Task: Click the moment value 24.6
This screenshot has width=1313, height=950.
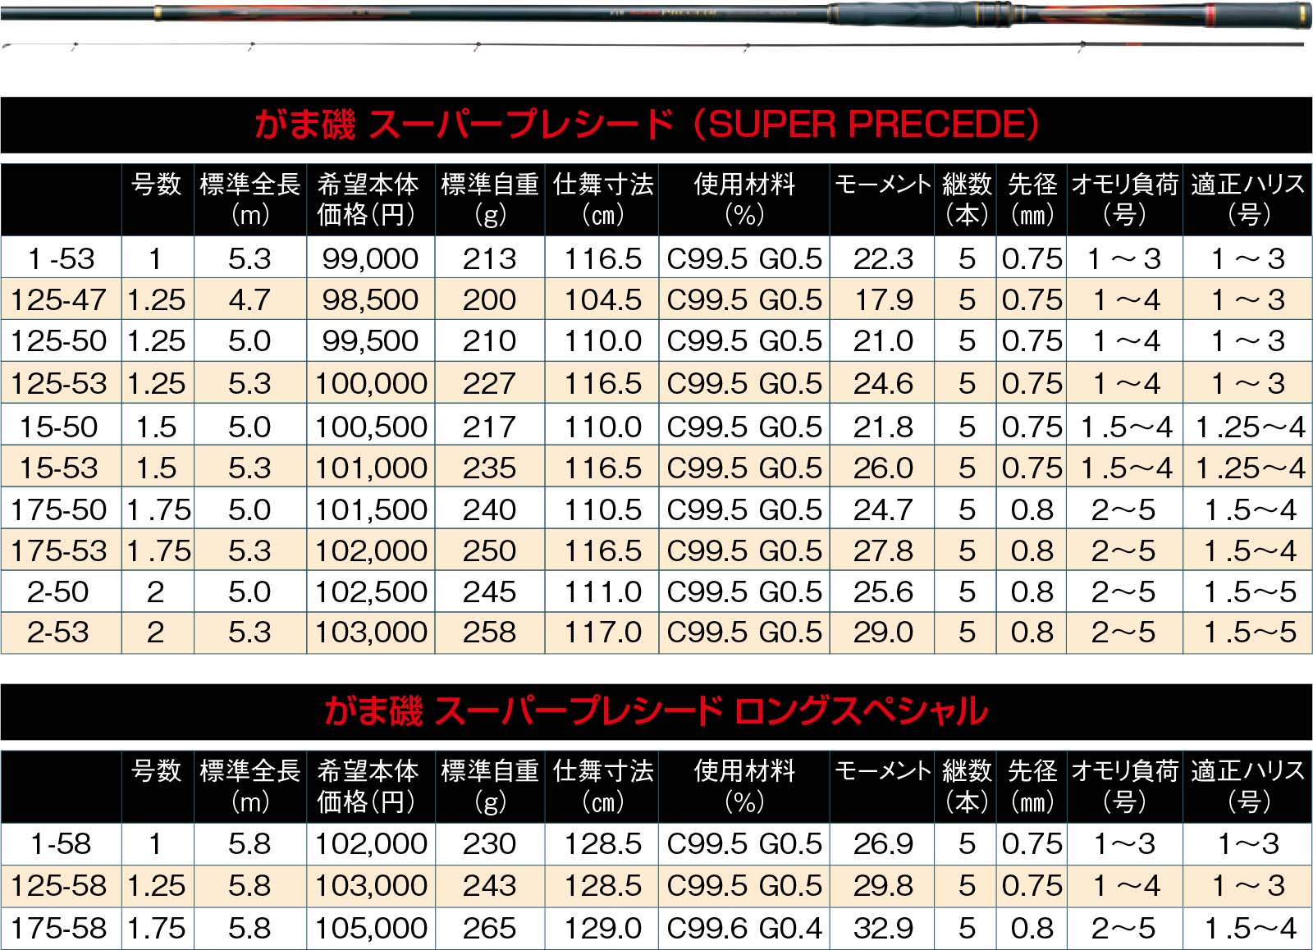Action: [883, 383]
